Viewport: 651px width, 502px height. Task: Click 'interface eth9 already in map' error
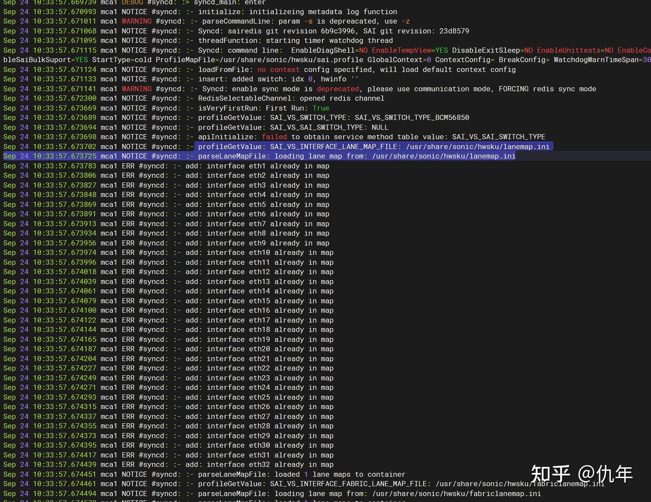pyautogui.click(x=268, y=243)
